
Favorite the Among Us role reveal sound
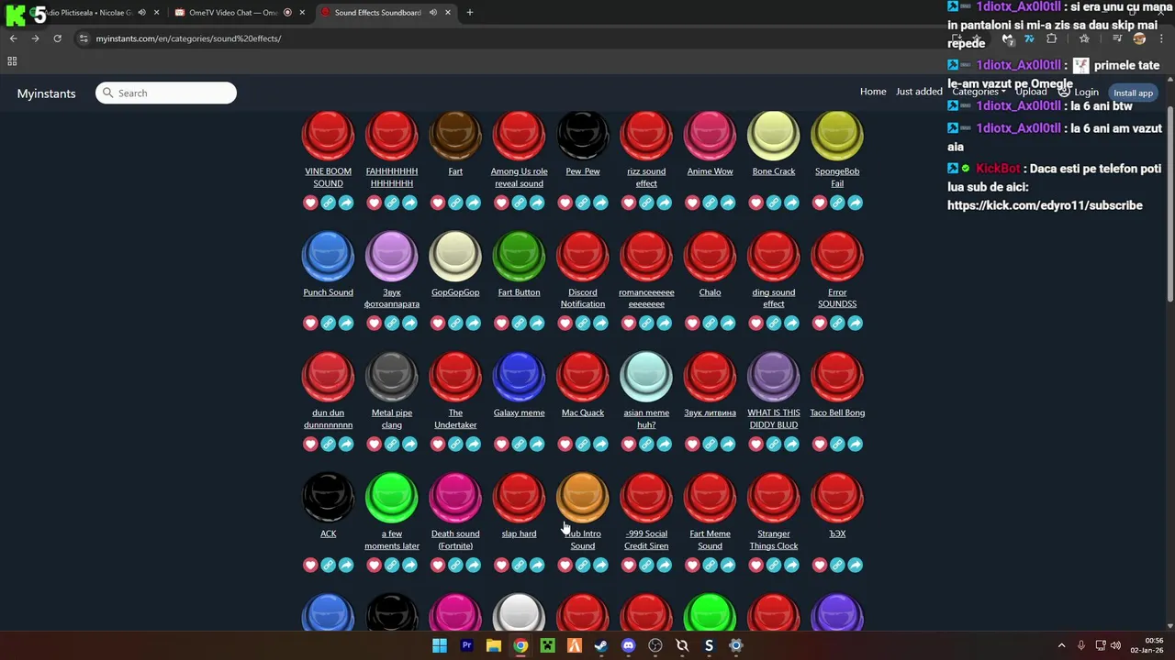pyautogui.click(x=501, y=203)
